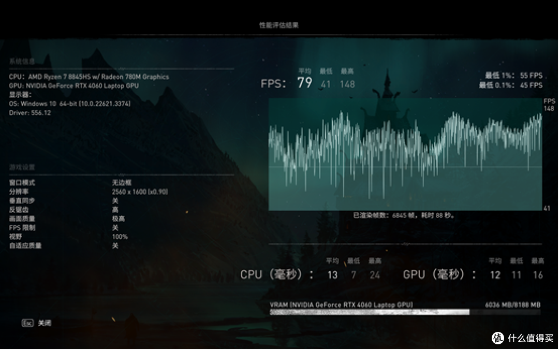
Task: Click the FPS 限制 setting label
Action: click(x=22, y=228)
